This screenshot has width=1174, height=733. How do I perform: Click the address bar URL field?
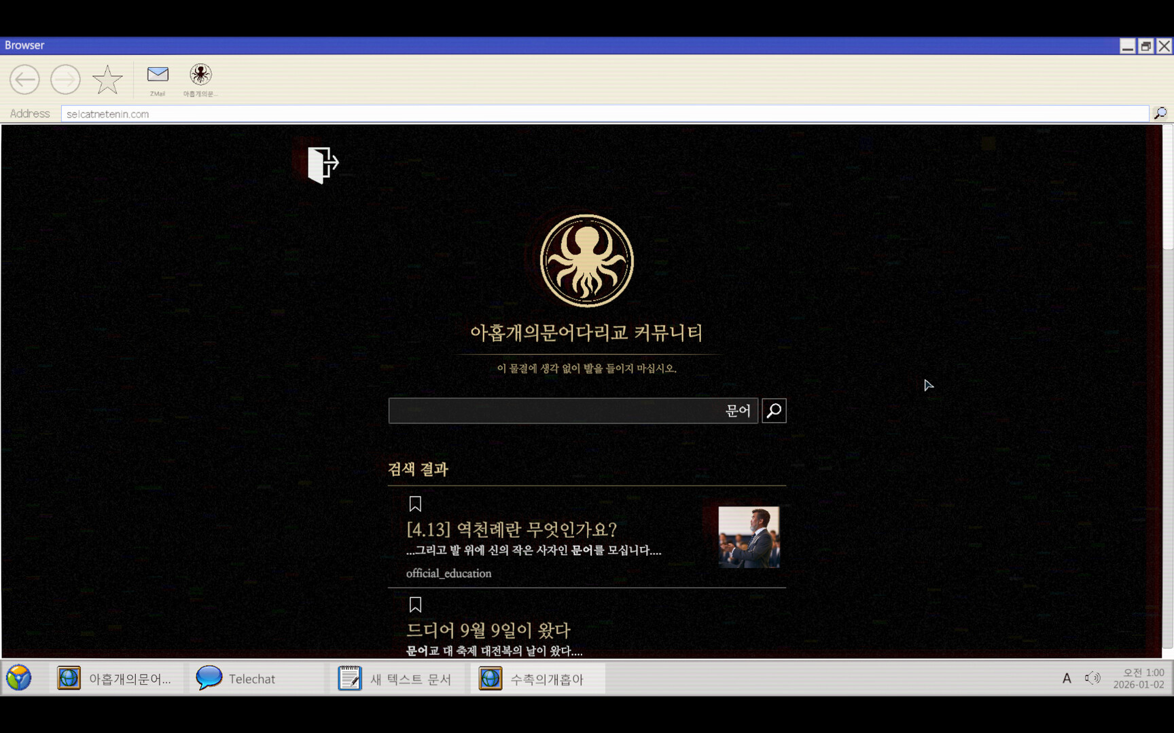pos(605,114)
